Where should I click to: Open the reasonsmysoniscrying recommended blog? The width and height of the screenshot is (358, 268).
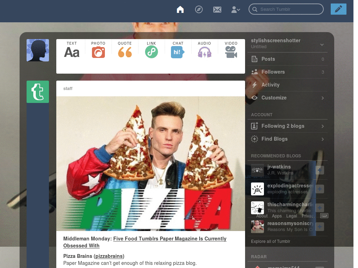[x=291, y=223]
